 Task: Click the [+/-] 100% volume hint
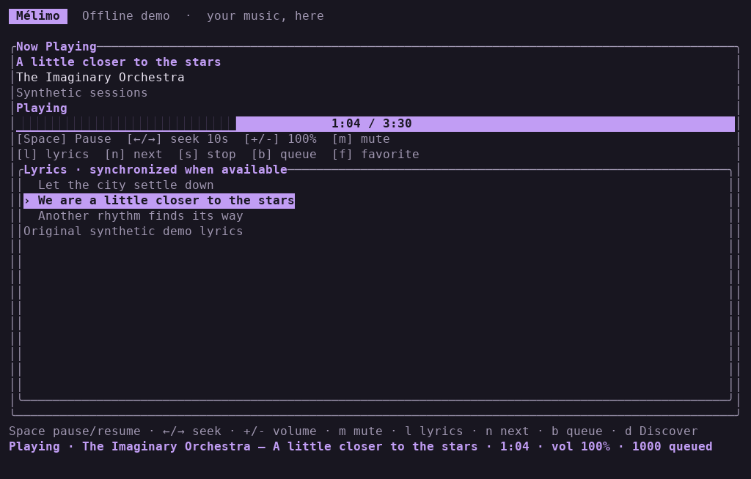[x=280, y=138]
